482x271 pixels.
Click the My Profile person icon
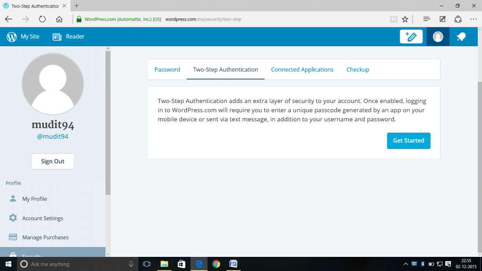click(13, 199)
